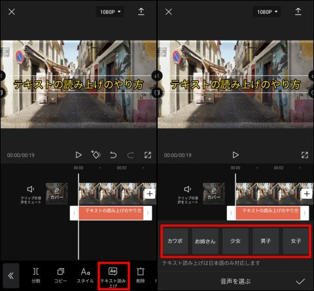Mute the clip audio in left screen
Screen dimensions: 314x291
pyautogui.click(x=31, y=194)
